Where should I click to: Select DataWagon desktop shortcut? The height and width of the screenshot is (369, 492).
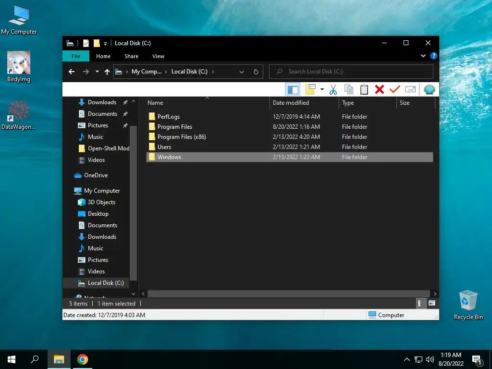[19, 115]
